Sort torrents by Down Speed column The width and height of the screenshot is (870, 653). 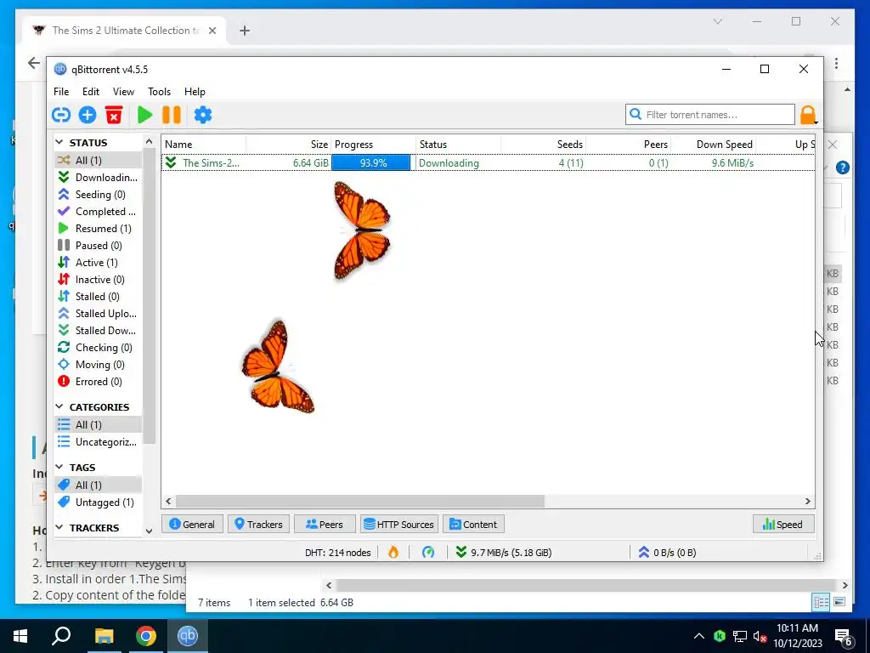point(713,145)
